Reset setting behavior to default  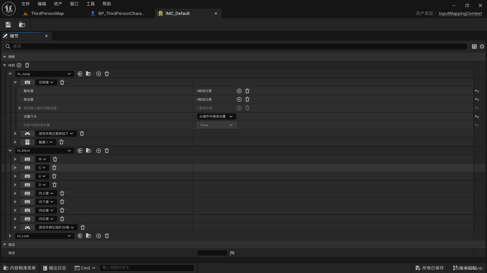(x=477, y=117)
